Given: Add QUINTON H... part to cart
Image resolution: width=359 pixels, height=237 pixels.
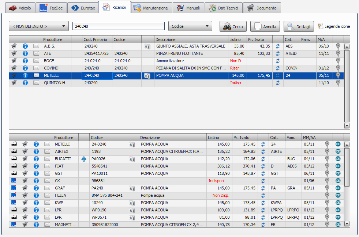Looking at the screenshot, I should pyautogui.click(x=14, y=83).
